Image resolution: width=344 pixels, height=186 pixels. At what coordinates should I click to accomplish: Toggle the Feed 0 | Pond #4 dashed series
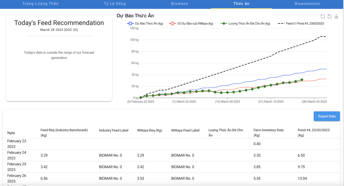[x=301, y=23]
